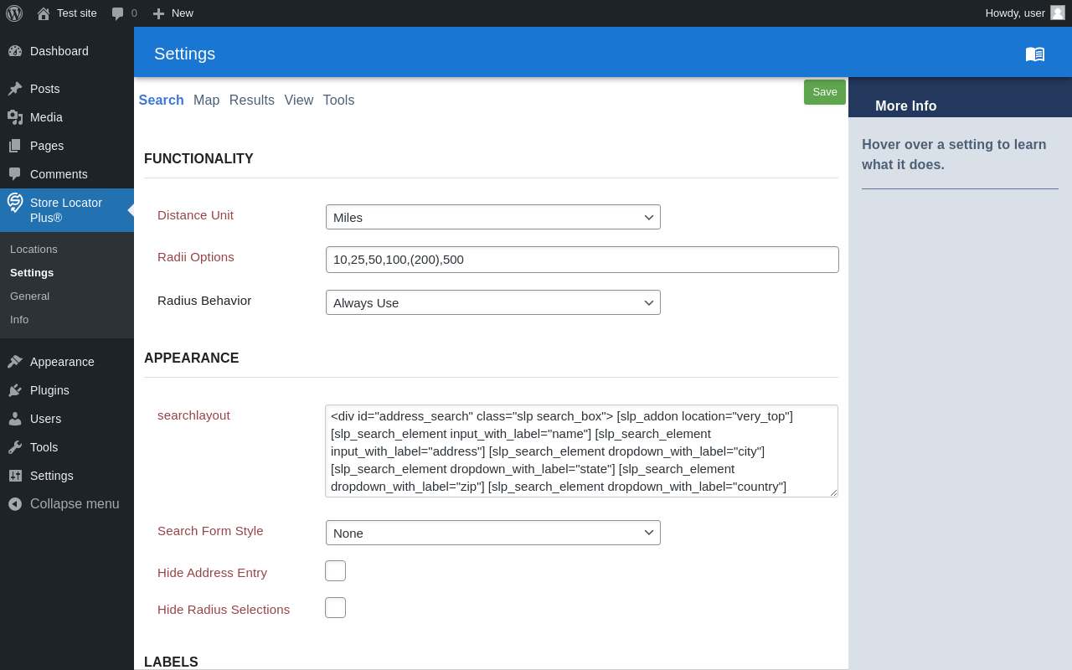
Task: Click the Distance Unit label
Action: 195,215
